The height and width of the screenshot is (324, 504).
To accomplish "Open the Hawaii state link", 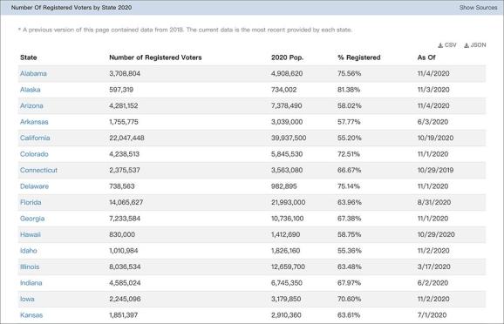I will tap(31, 234).
